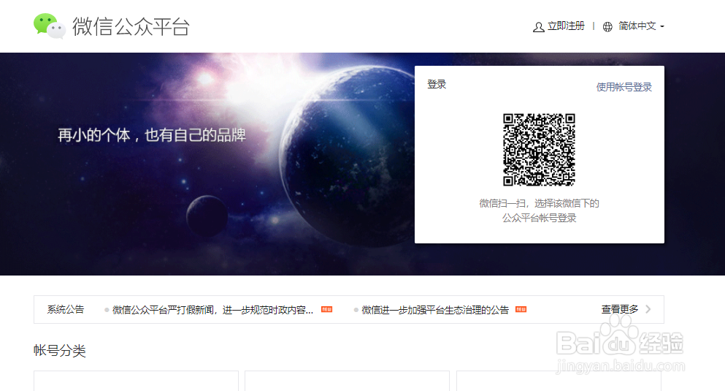
Task: Open announcement 微信进一步加强平台生态治理的公告
Action: [x=435, y=310]
